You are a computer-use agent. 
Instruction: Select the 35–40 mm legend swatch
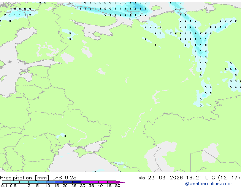[94, 182]
